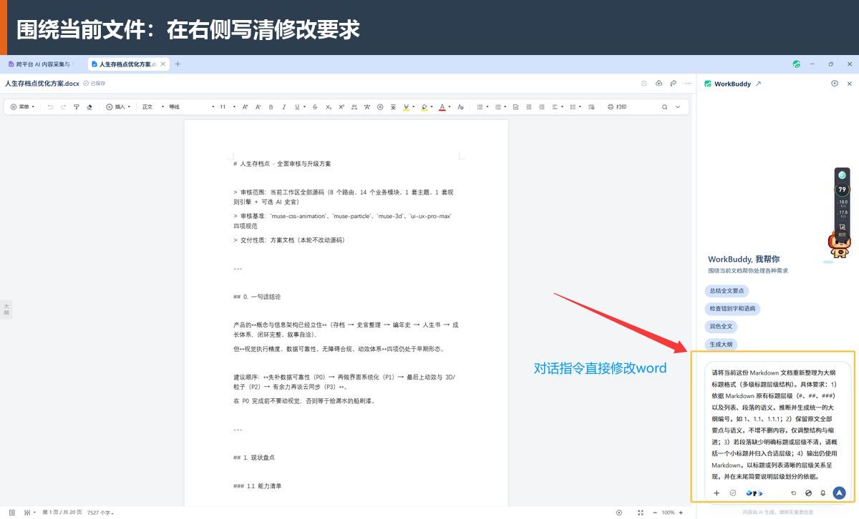Screen dimensions: 859x519
Task: Send the WorkBuddy prompt with blue arrow
Action: click(840, 493)
